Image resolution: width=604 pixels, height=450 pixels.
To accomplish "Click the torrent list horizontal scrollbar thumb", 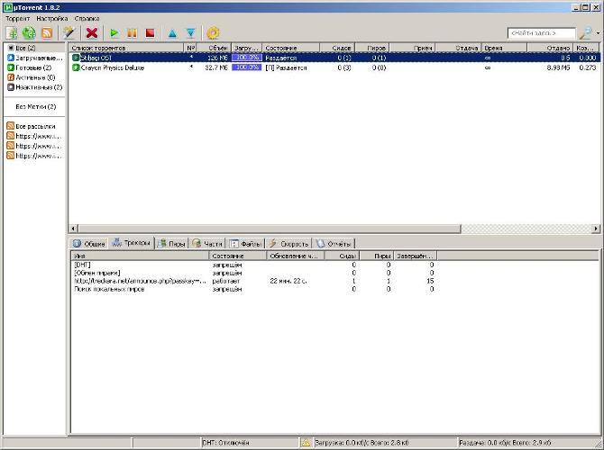I will click(x=270, y=229).
